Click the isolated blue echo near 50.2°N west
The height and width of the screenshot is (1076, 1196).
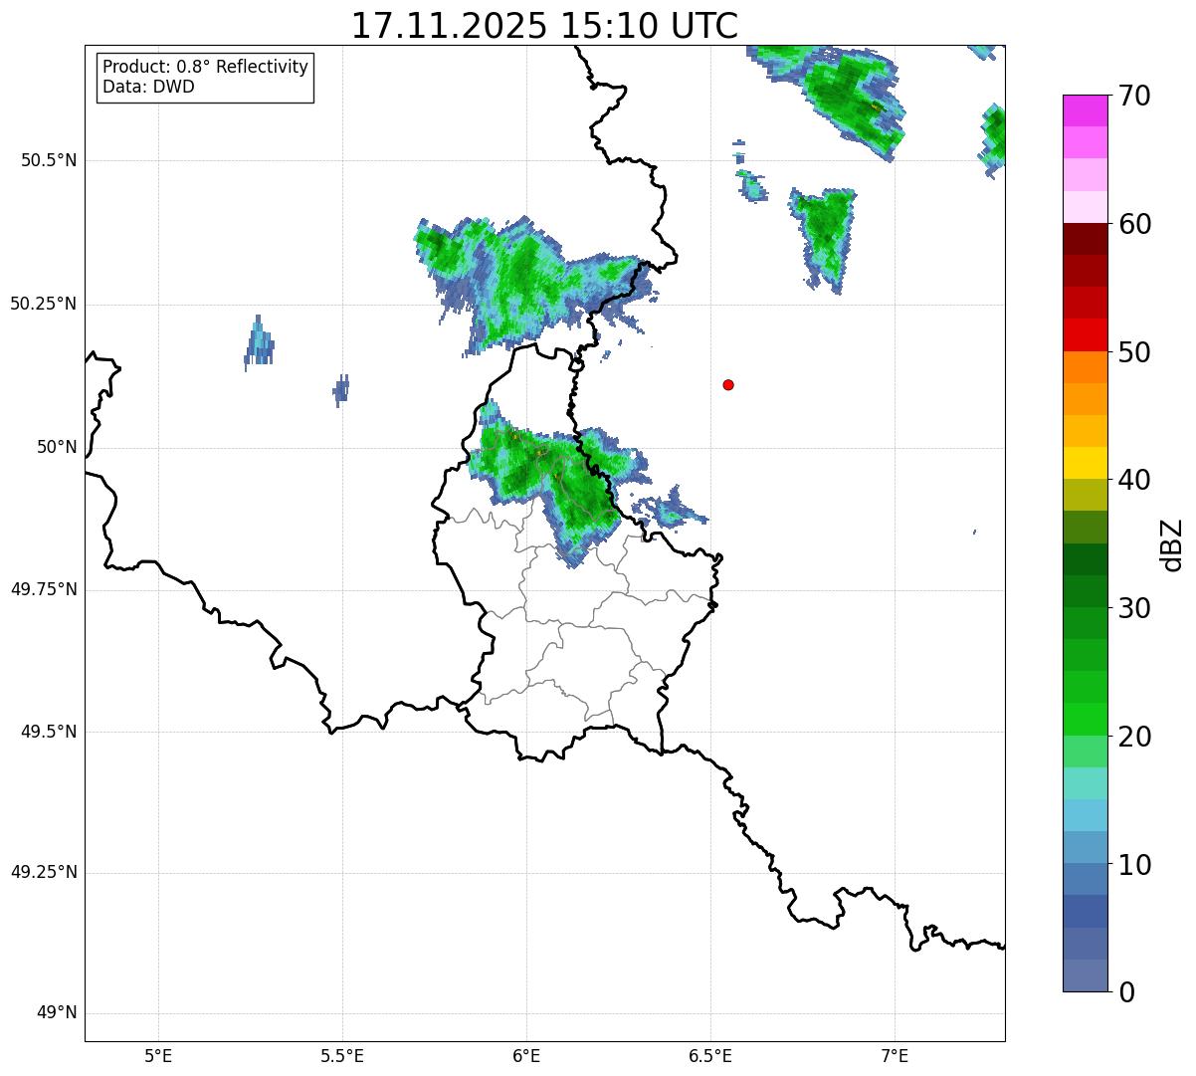[x=259, y=343]
